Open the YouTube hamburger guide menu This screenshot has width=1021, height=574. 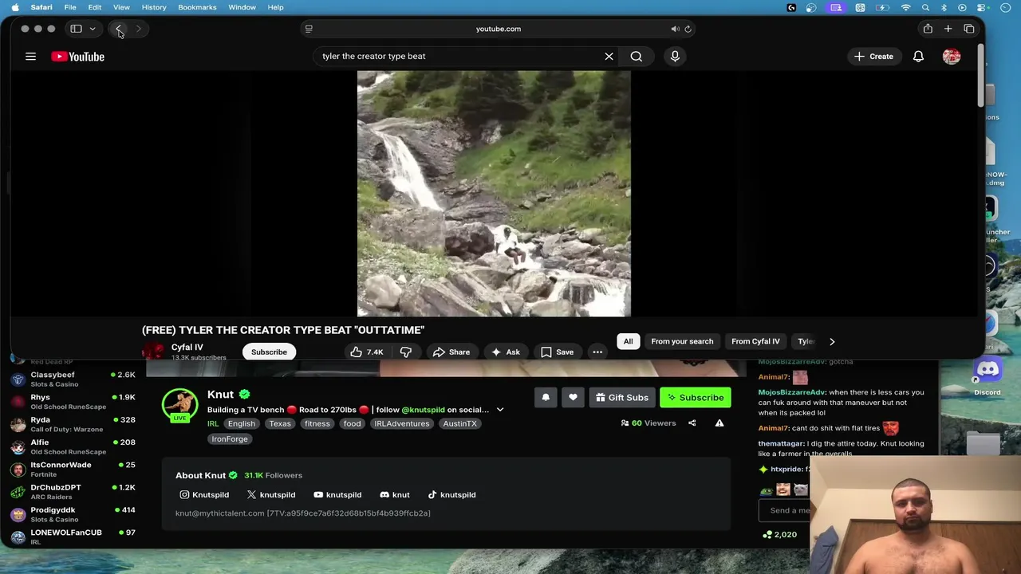[30, 57]
